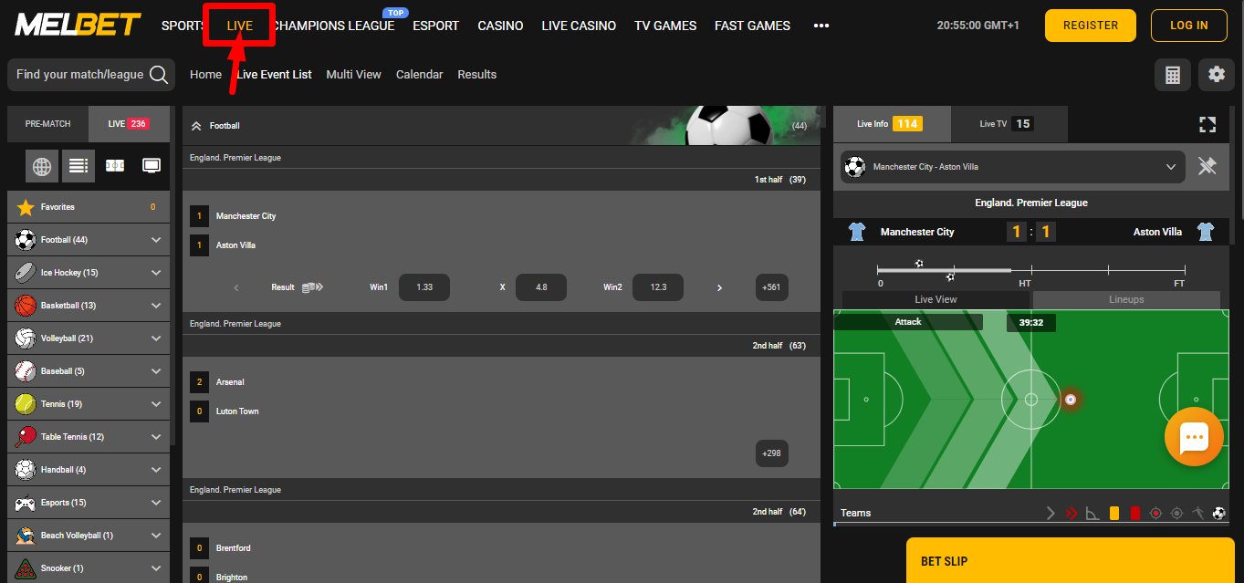Expand the Tennis (19) chevron
This screenshot has width=1244, height=583.
point(156,404)
